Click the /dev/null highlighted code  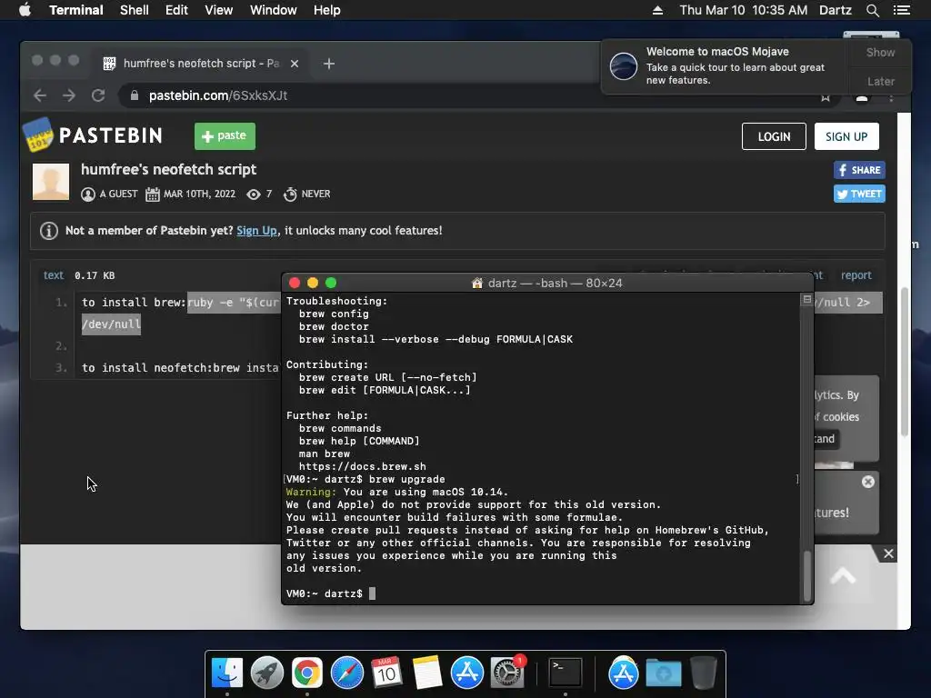(111, 324)
